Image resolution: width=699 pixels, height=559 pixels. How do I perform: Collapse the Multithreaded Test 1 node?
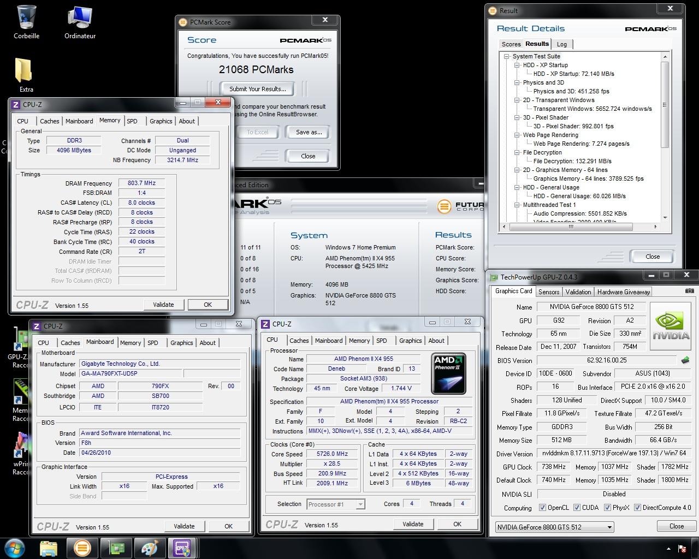coord(517,205)
